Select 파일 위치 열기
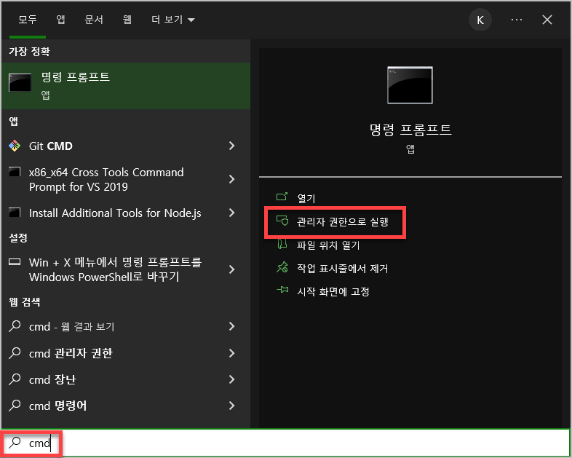 pyautogui.click(x=328, y=245)
